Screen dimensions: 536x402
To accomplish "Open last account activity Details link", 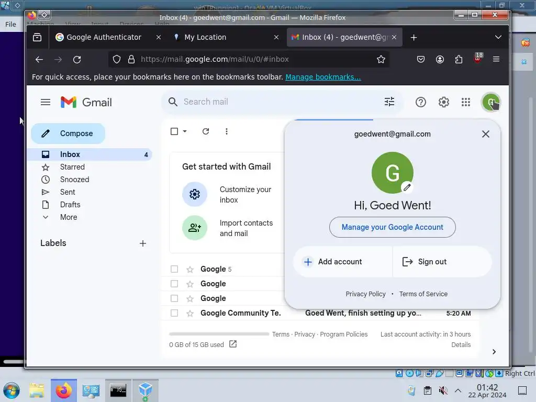I will coord(461,344).
